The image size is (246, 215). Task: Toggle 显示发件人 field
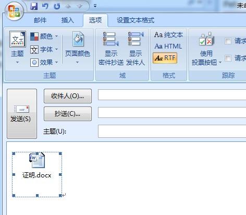[136, 49]
